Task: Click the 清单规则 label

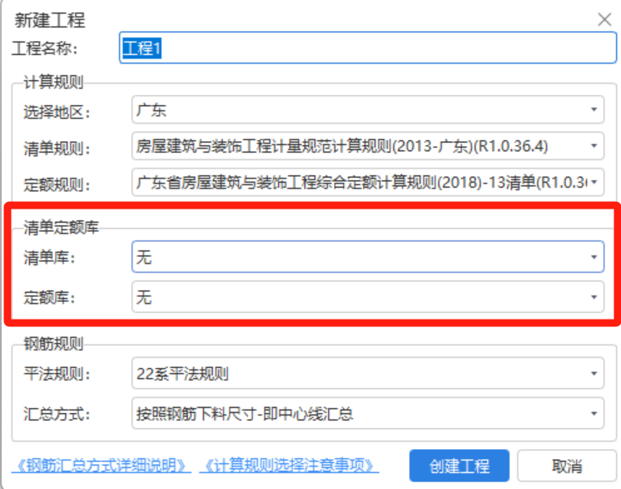Action: click(x=57, y=149)
